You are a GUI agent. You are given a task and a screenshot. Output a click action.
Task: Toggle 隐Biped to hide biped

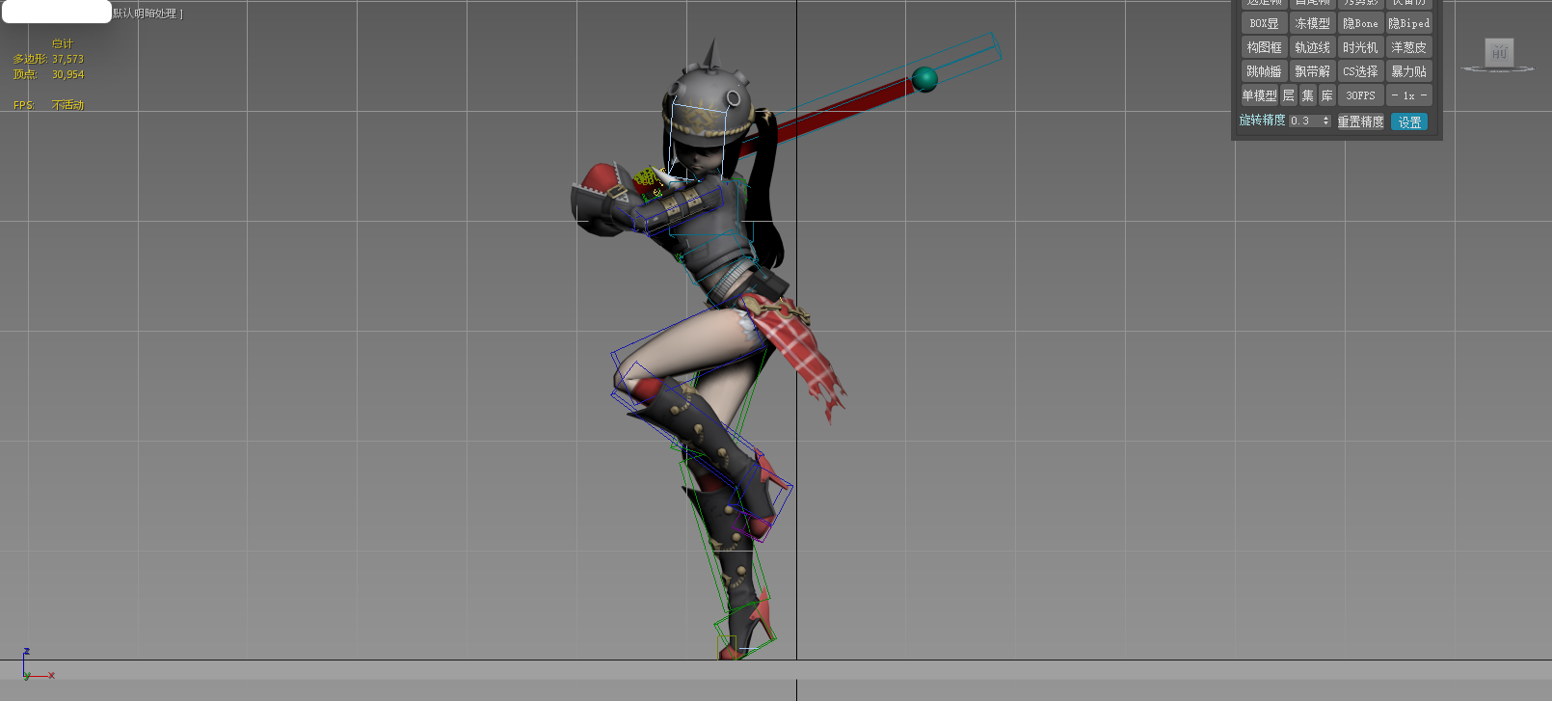point(1408,23)
